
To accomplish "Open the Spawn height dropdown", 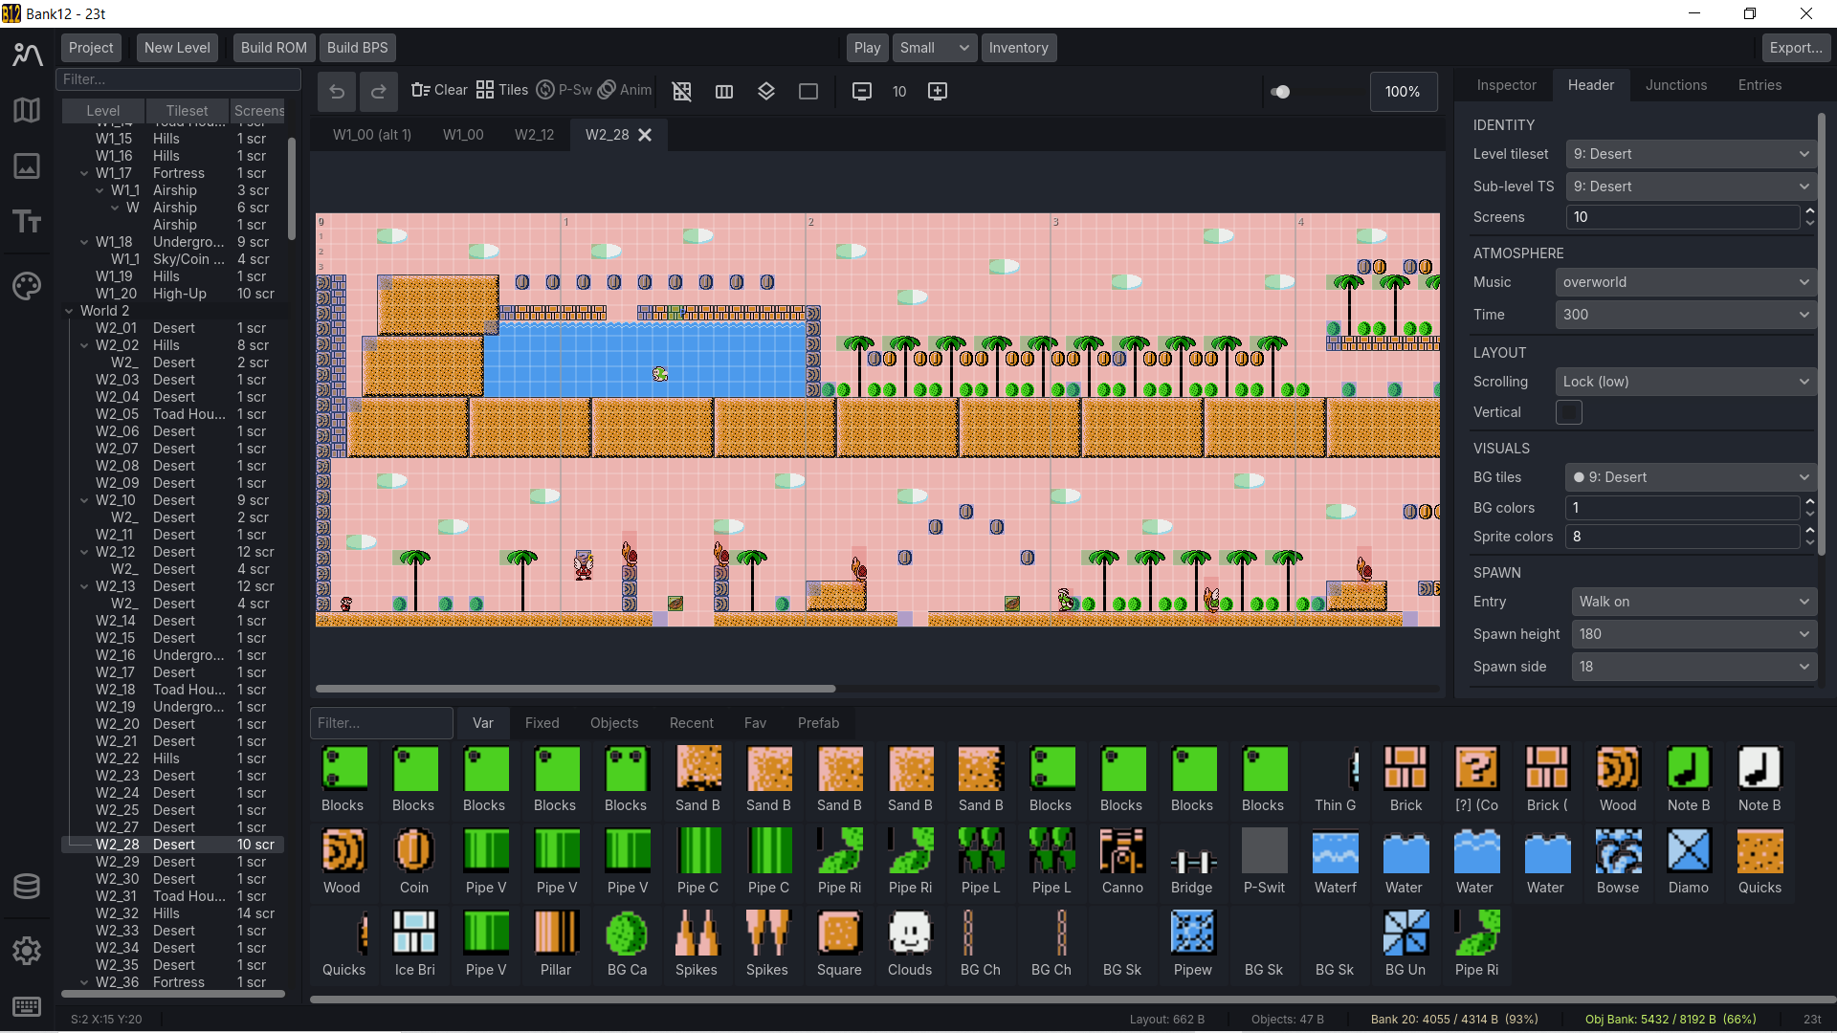I will pyautogui.click(x=1693, y=634).
